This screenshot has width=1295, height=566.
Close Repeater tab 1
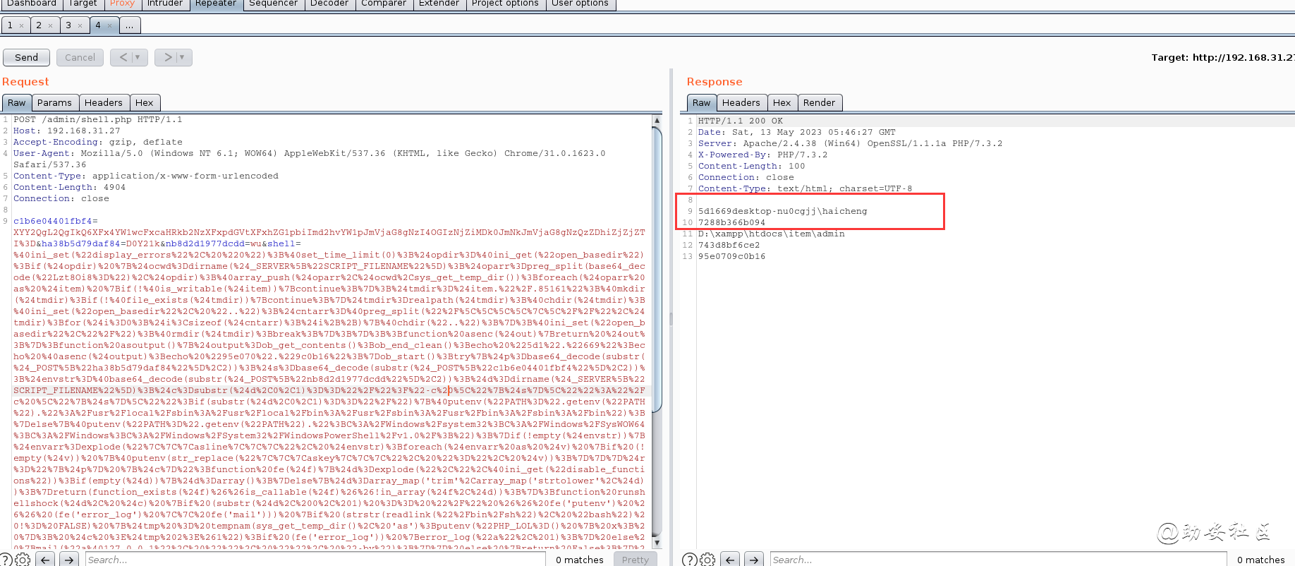point(21,25)
